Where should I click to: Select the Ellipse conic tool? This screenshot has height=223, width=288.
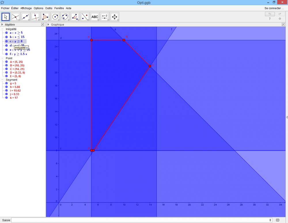point(65,17)
